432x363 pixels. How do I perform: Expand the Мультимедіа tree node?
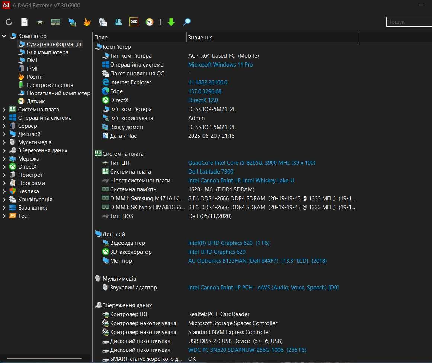[x=4, y=142]
